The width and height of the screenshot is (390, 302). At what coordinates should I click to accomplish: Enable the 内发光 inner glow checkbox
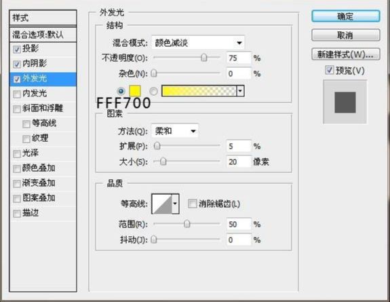pos(17,94)
